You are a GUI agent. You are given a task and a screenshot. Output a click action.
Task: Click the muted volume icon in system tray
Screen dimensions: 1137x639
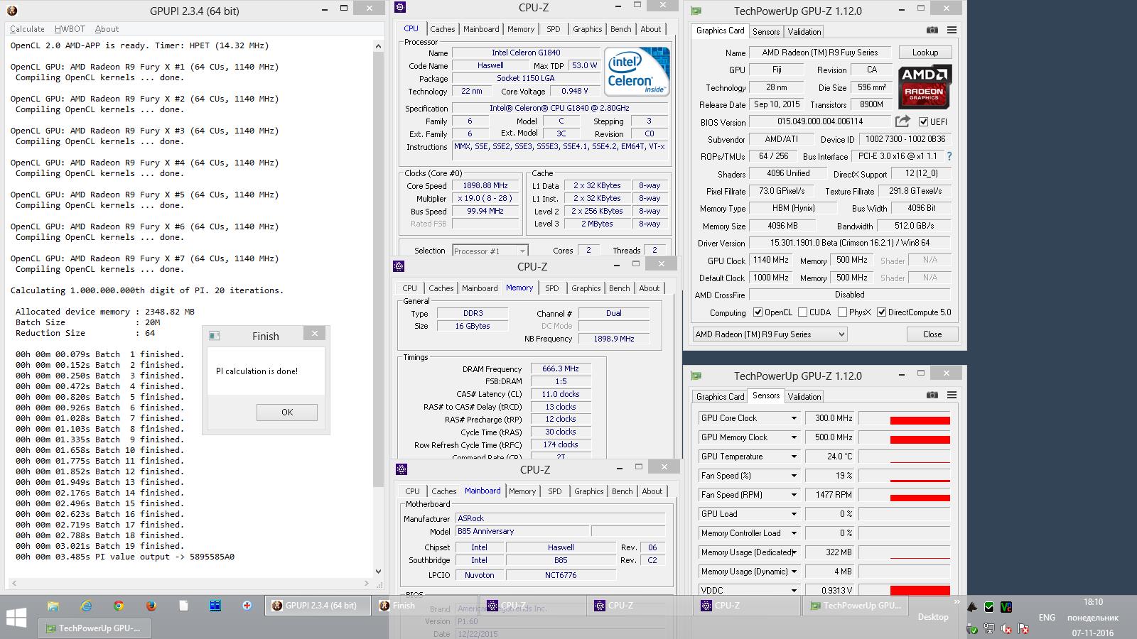(x=1006, y=628)
